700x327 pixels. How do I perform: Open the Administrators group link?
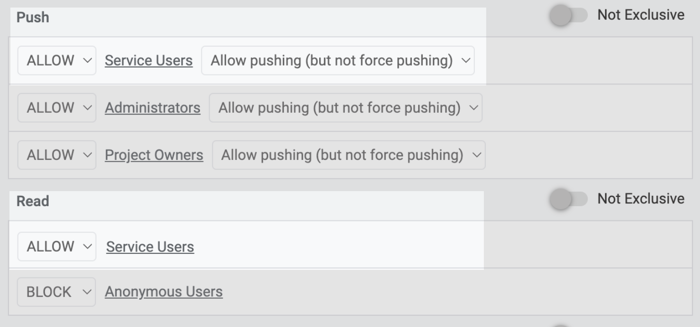(152, 108)
